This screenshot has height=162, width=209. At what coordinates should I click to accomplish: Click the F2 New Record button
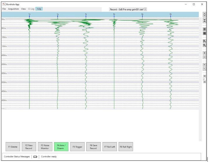(x=29, y=147)
